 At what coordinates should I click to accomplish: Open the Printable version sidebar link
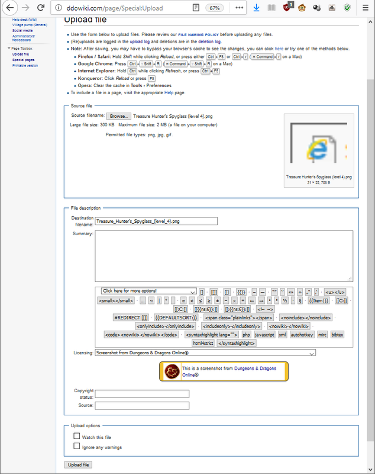[25, 65]
